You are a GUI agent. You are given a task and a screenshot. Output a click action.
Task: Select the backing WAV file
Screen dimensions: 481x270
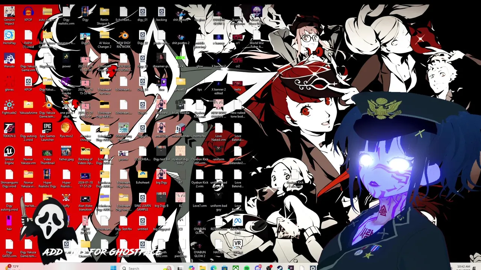point(162,14)
